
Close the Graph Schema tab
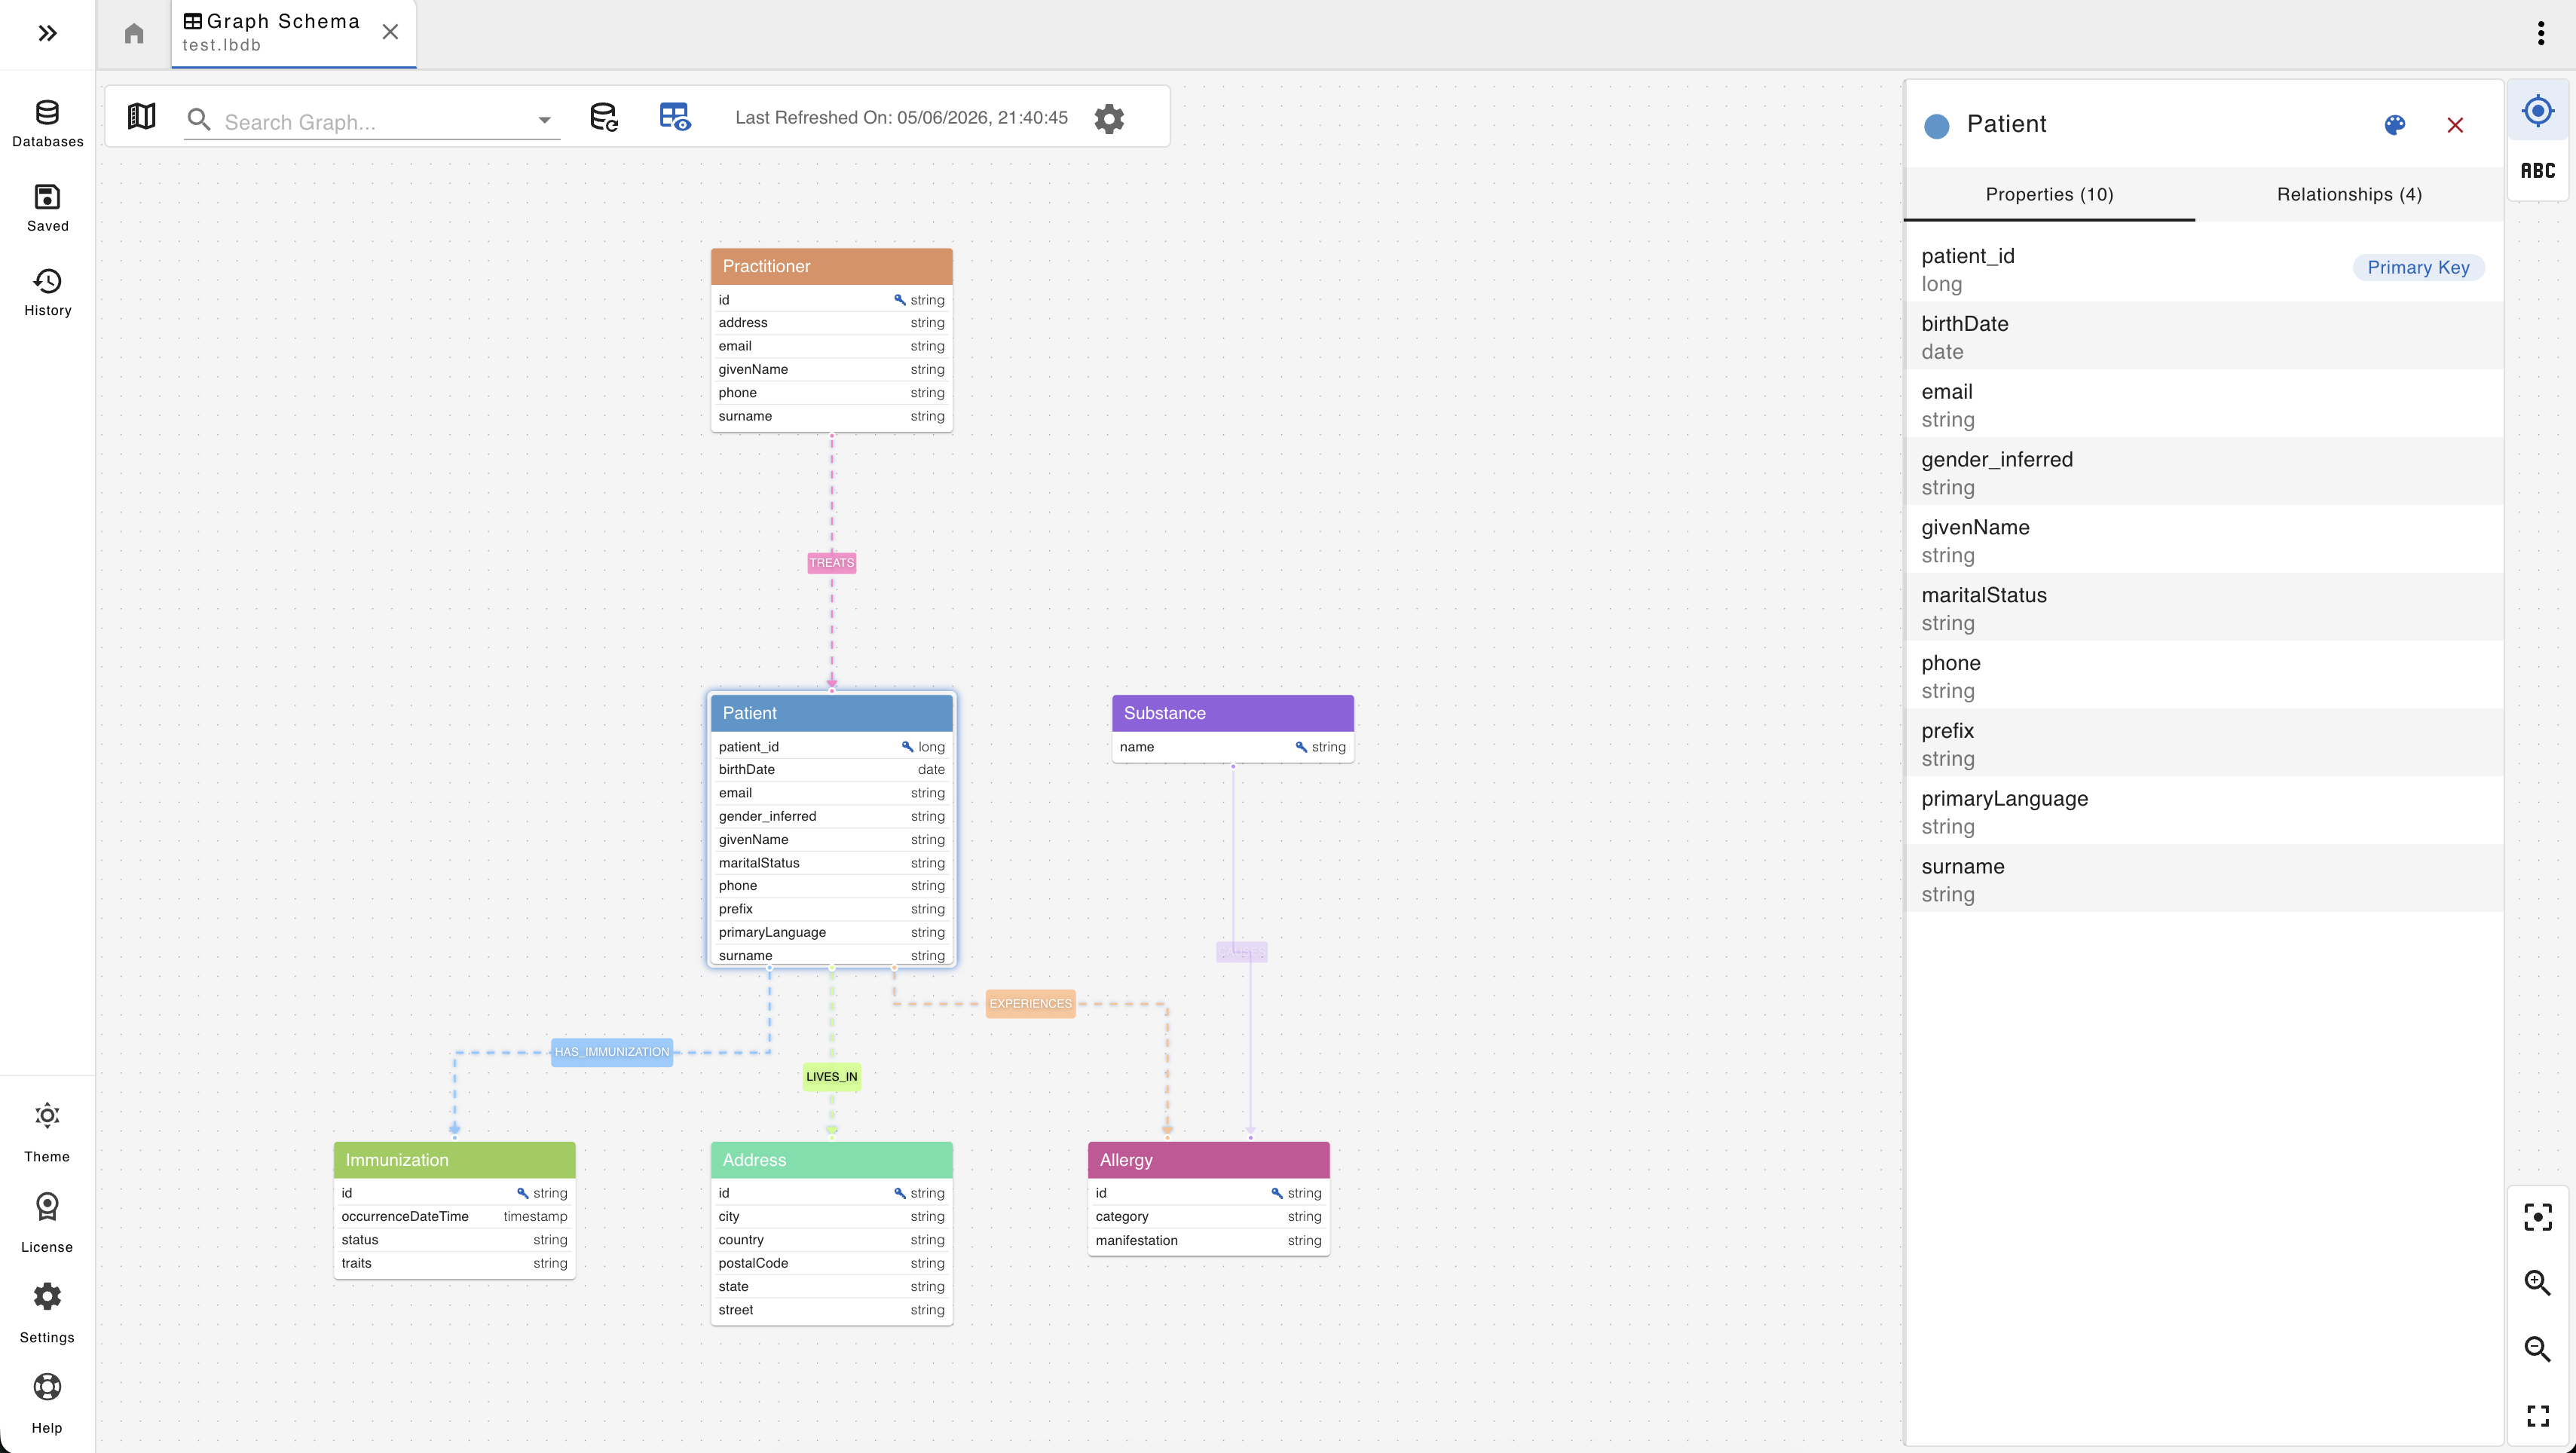(390, 32)
